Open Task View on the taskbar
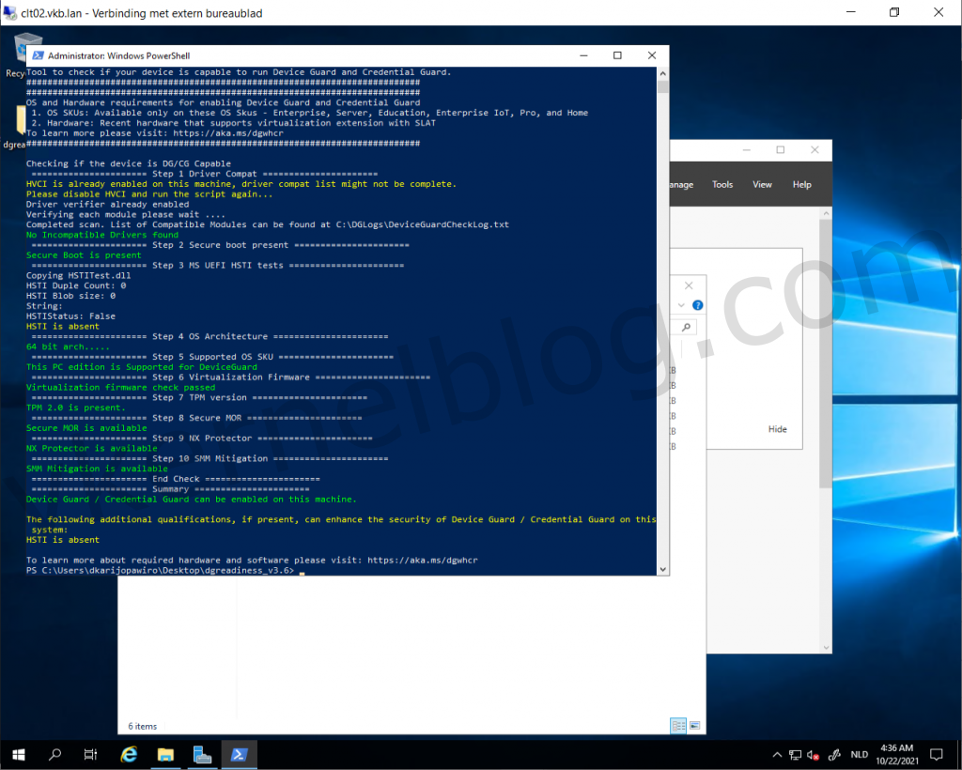The width and height of the screenshot is (962, 770). coord(90,754)
